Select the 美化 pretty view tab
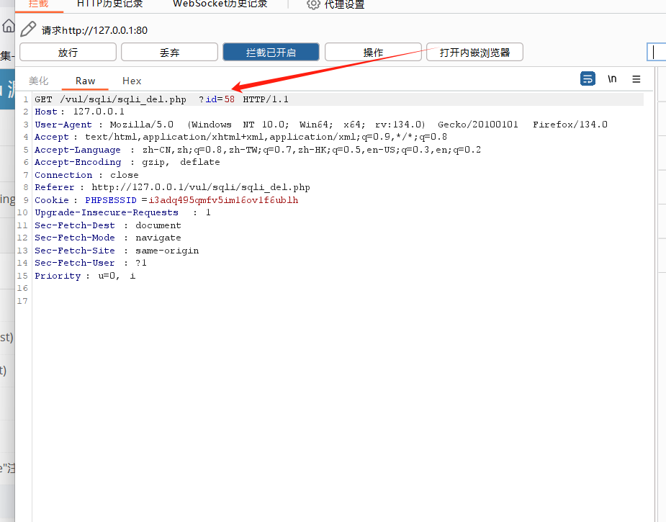This screenshot has width=666, height=522. 39,81
